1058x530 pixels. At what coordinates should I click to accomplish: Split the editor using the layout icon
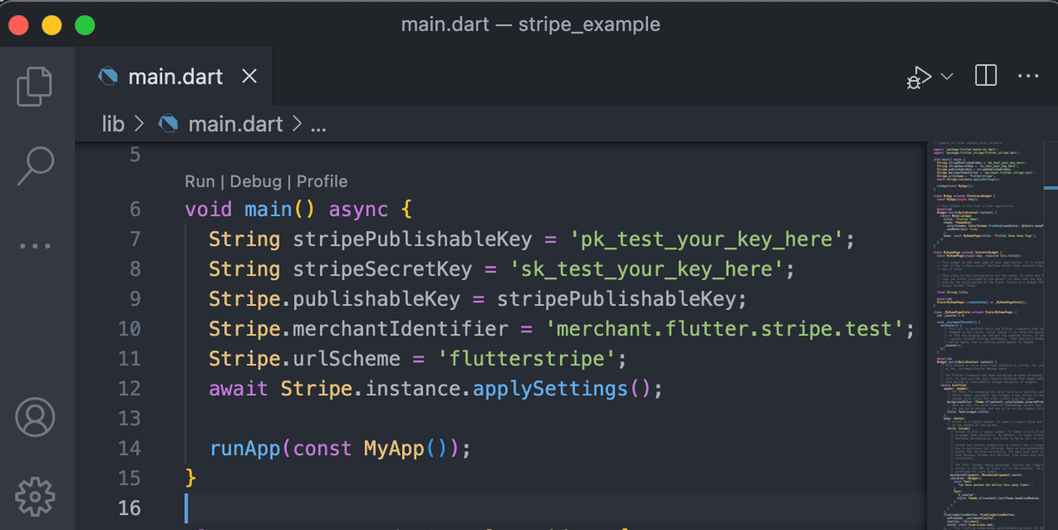pos(986,76)
